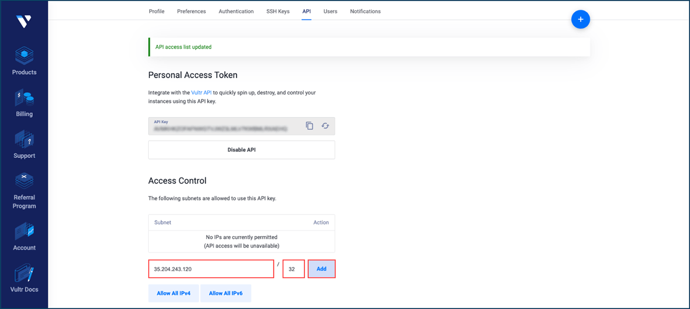Open the Notifications tab
690x309 pixels.
coord(365,11)
